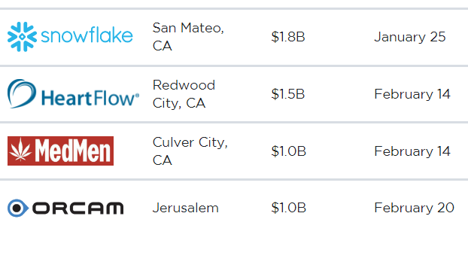Click HeartFlow's February 14 date
This screenshot has height=271, width=468.
412,94
